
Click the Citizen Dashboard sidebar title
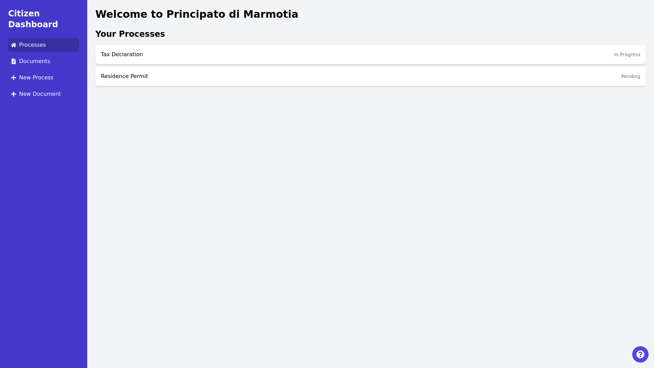tap(33, 19)
